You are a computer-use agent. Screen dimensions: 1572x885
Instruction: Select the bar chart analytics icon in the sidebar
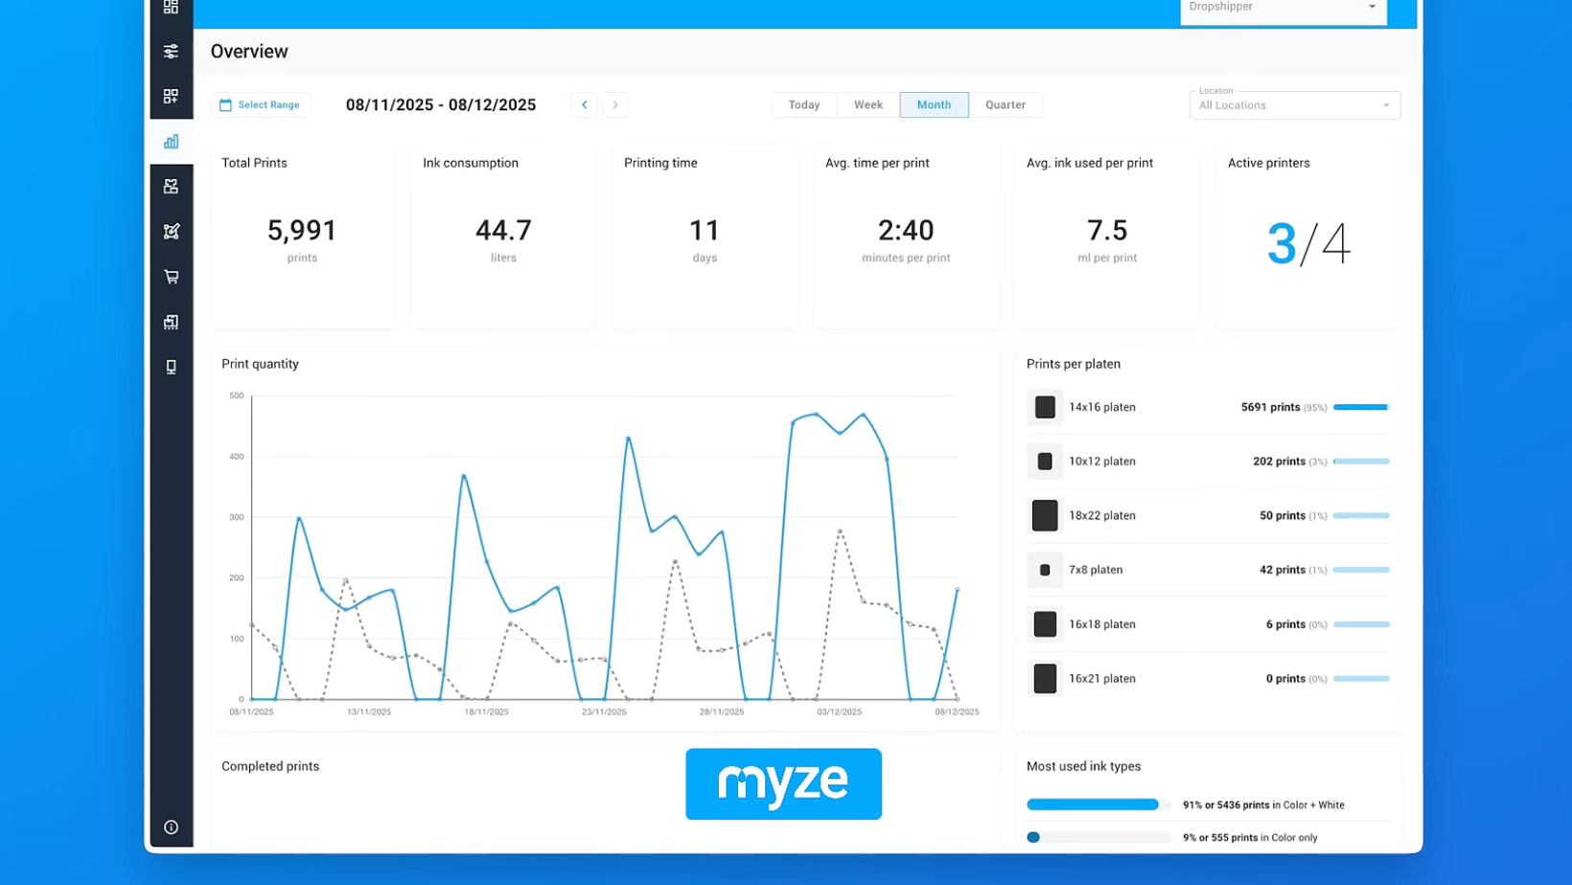point(171,142)
